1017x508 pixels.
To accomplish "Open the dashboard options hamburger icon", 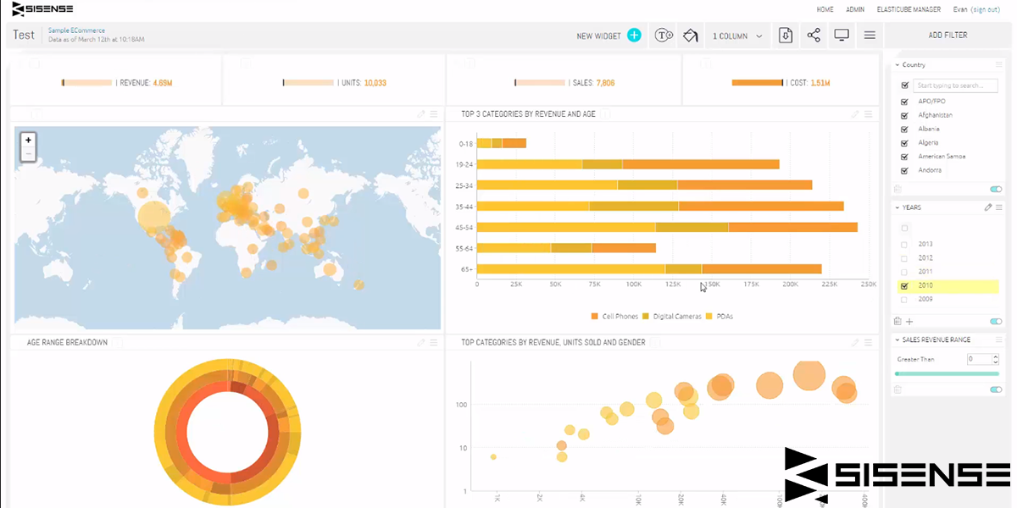I will [x=870, y=36].
